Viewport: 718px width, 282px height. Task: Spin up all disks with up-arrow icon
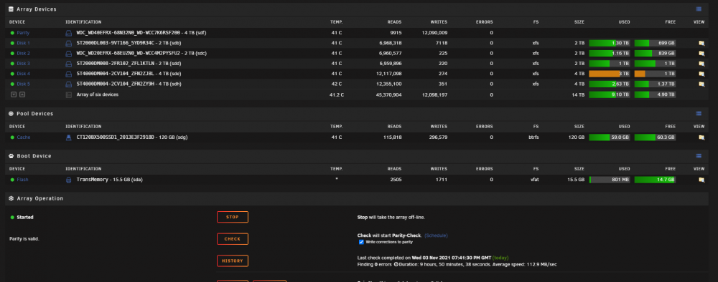(22, 94)
